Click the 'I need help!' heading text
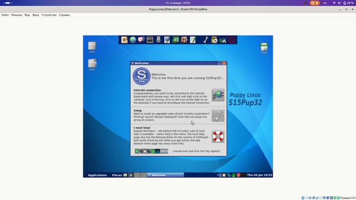This screenshot has width=356, height=200. pyautogui.click(x=142, y=128)
